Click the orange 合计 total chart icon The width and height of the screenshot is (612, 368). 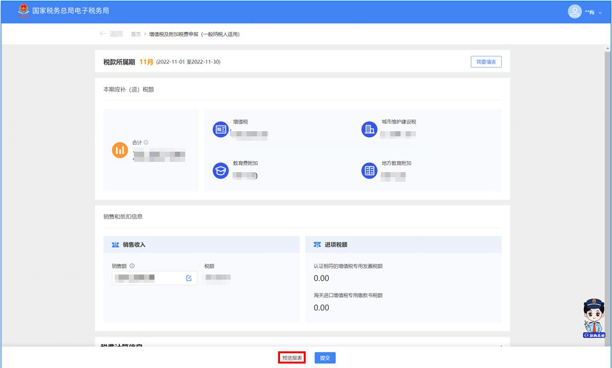(x=120, y=150)
